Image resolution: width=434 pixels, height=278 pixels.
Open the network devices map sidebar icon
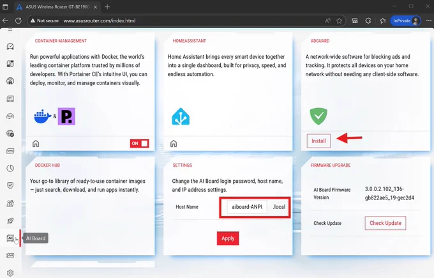point(10,64)
